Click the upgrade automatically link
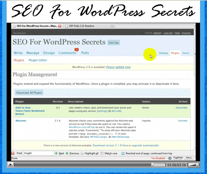 (145, 146)
